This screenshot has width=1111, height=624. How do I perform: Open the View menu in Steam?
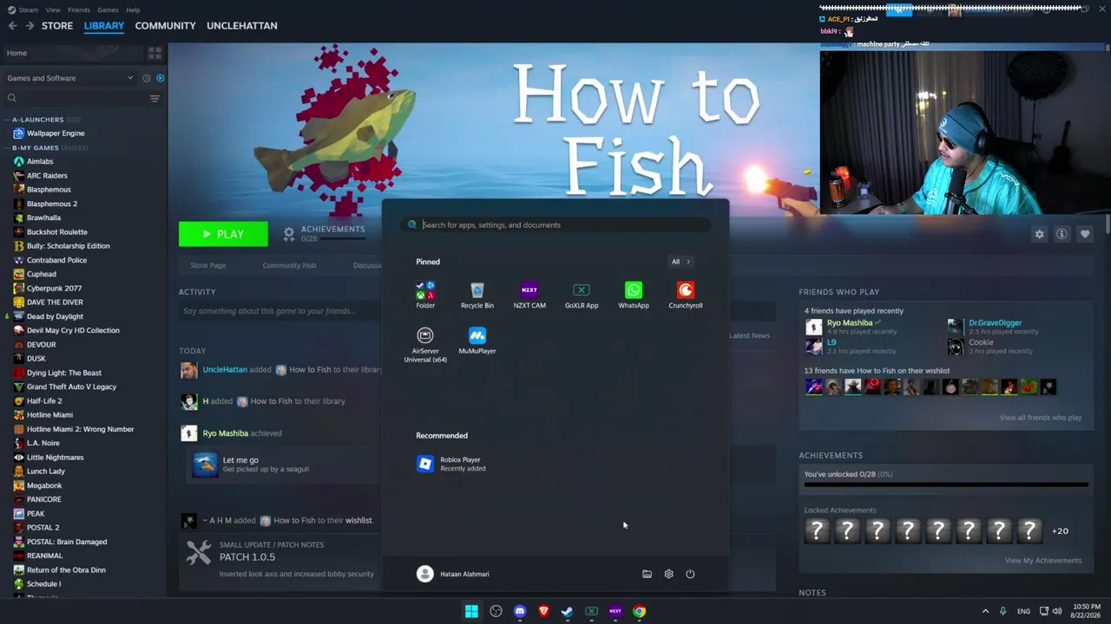coord(53,10)
